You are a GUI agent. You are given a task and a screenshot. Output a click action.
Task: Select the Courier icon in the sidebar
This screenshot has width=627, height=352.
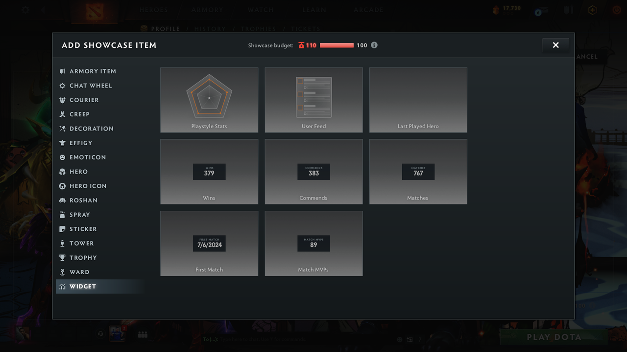coord(62,100)
